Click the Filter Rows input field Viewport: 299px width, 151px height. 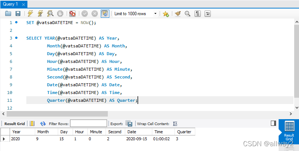tap(88, 124)
